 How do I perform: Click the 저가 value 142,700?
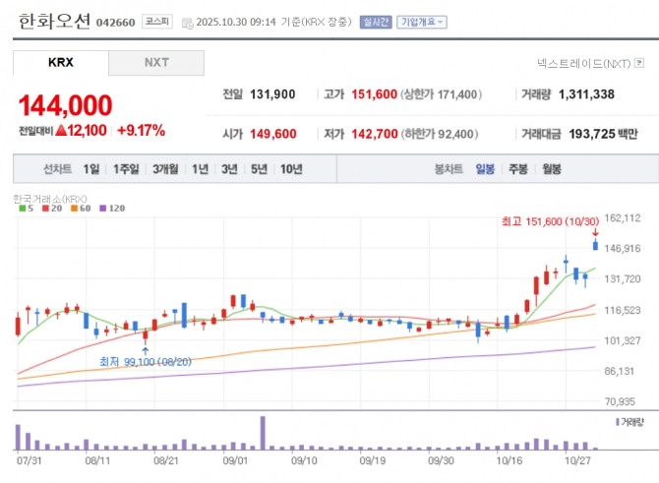(375, 134)
